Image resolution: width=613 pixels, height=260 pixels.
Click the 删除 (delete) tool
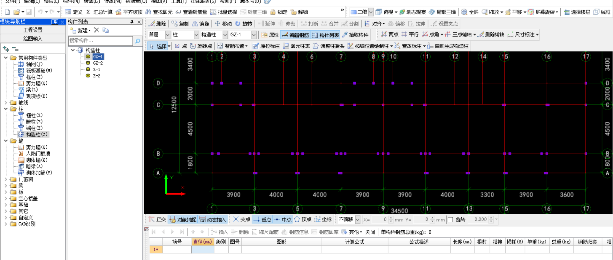[x=158, y=24]
